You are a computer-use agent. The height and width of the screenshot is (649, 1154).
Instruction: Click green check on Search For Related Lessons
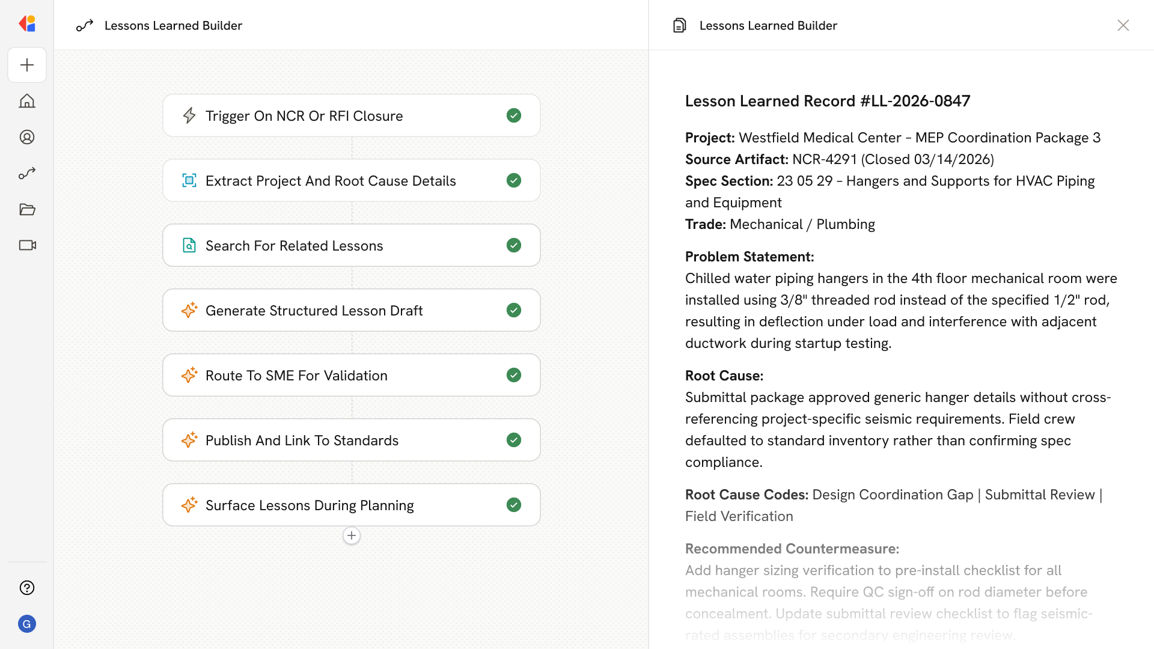click(514, 245)
